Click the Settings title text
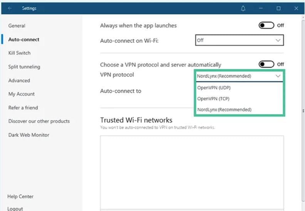The image size is (305, 211). 29,8
